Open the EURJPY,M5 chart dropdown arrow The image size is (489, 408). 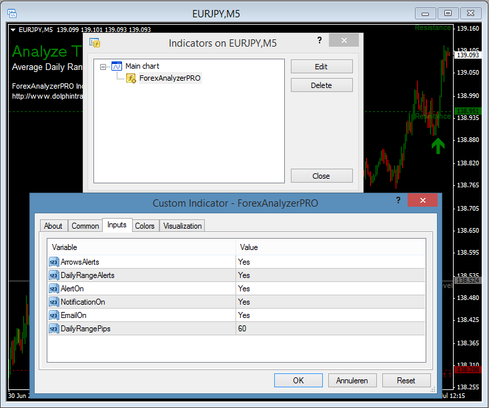pos(13,30)
